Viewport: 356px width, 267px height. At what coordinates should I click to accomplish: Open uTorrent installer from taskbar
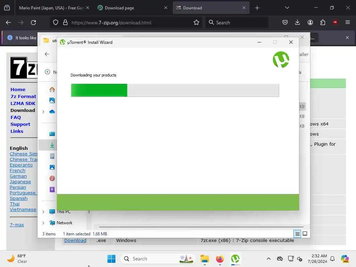coord(235,259)
